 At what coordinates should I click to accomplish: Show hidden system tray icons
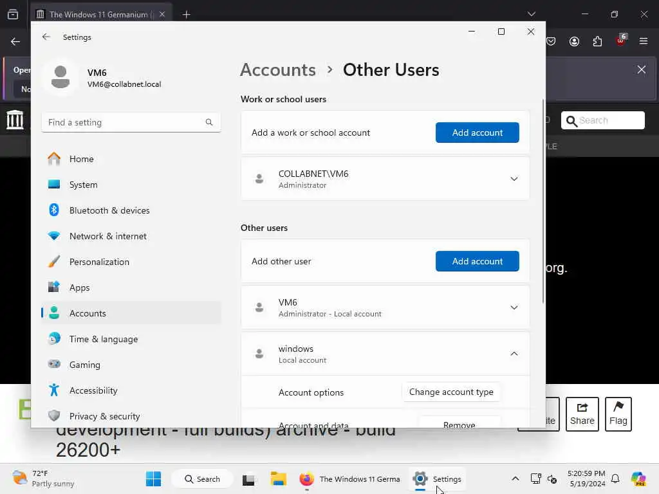coord(515,479)
